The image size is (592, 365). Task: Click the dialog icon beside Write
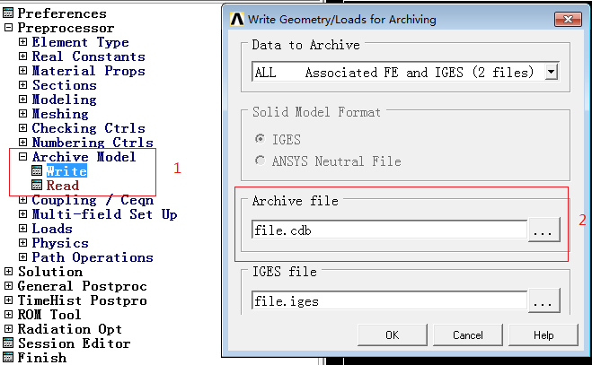pyautogui.click(x=37, y=170)
